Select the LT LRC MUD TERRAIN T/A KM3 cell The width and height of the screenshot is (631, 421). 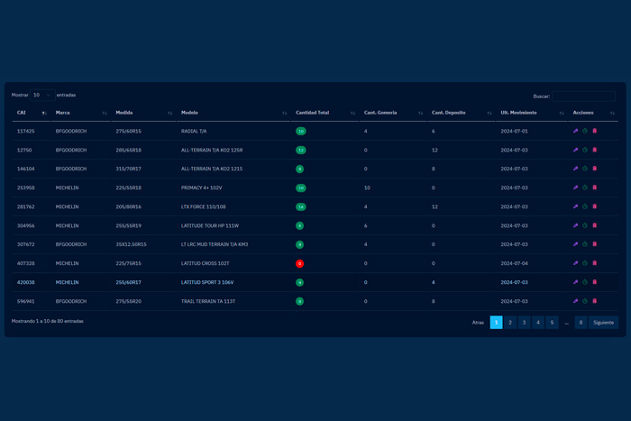pyautogui.click(x=215, y=244)
